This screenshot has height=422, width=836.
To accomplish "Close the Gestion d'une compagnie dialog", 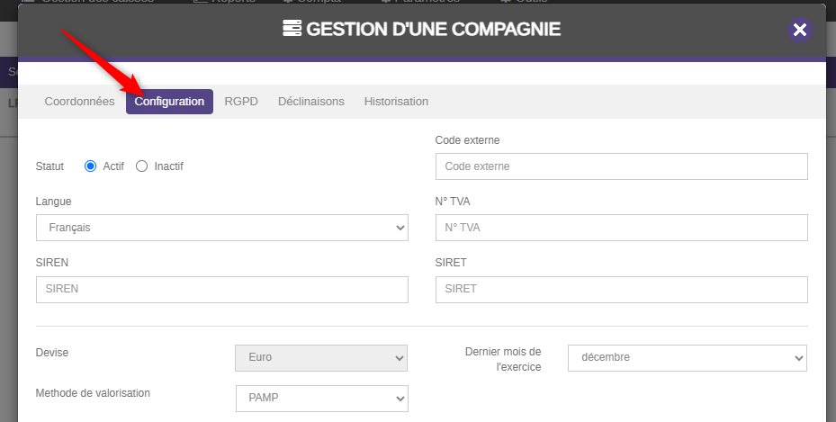I will (x=799, y=30).
